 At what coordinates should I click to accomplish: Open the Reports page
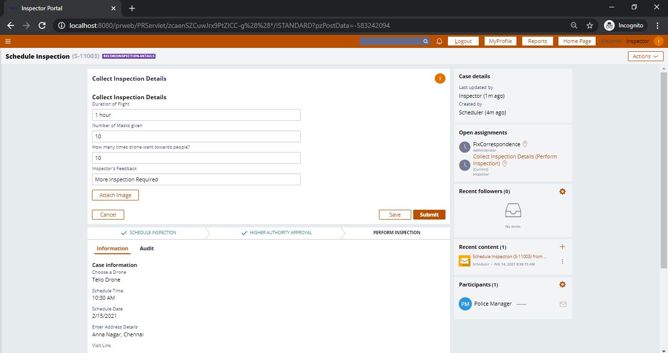click(x=537, y=41)
